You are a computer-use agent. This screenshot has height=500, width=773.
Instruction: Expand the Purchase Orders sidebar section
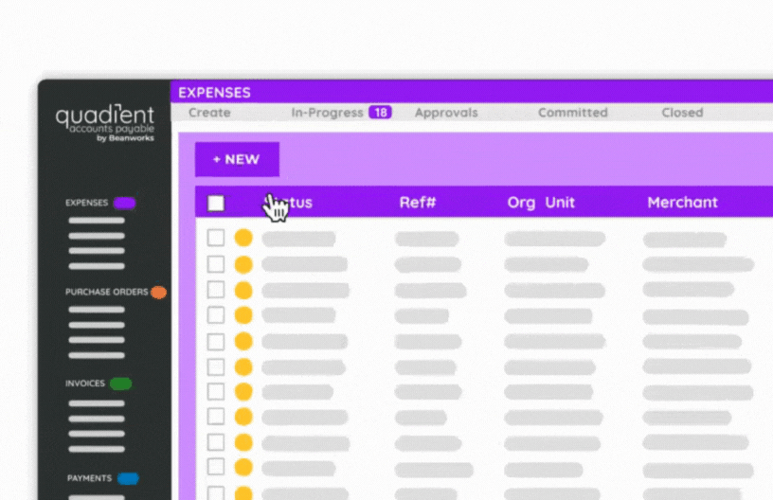(106, 293)
